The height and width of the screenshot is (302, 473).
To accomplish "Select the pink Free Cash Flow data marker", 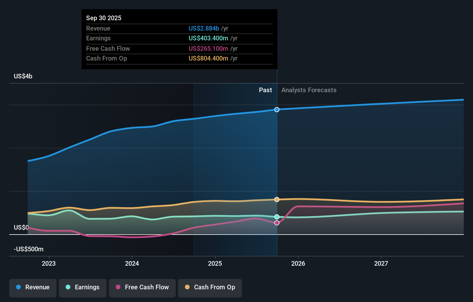I will (277, 223).
